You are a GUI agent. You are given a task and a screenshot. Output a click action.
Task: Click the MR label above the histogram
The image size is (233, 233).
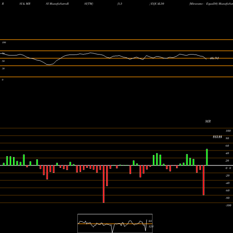coord(208,121)
